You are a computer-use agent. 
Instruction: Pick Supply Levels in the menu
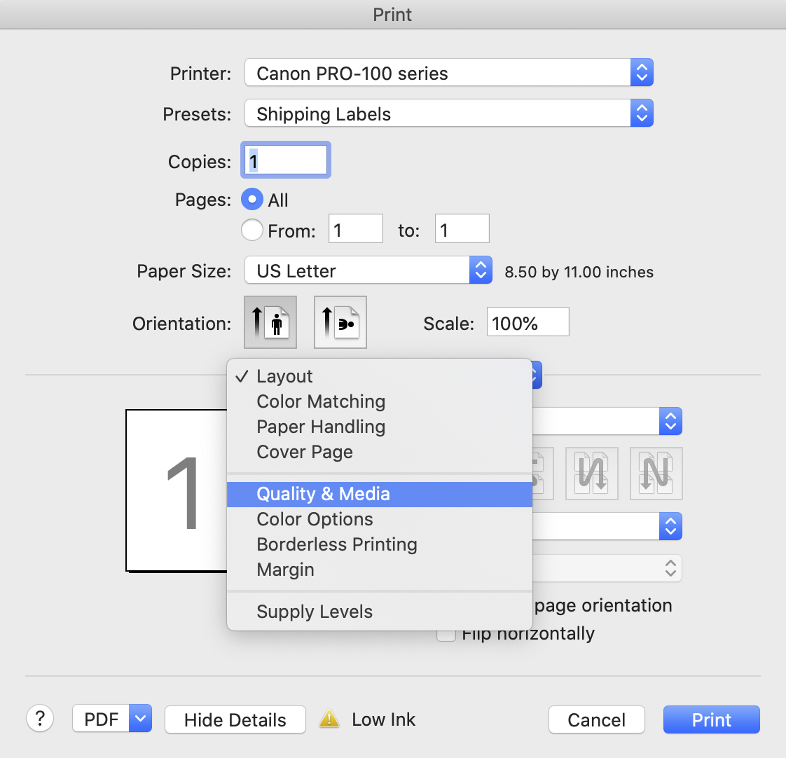coord(315,612)
